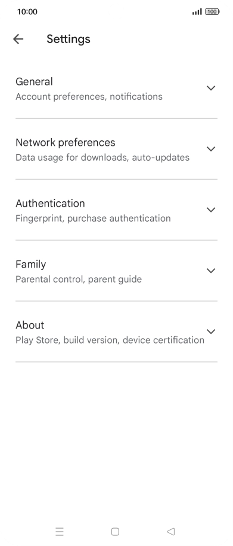
Task: Tap the system back triangle button
Action: point(171,532)
